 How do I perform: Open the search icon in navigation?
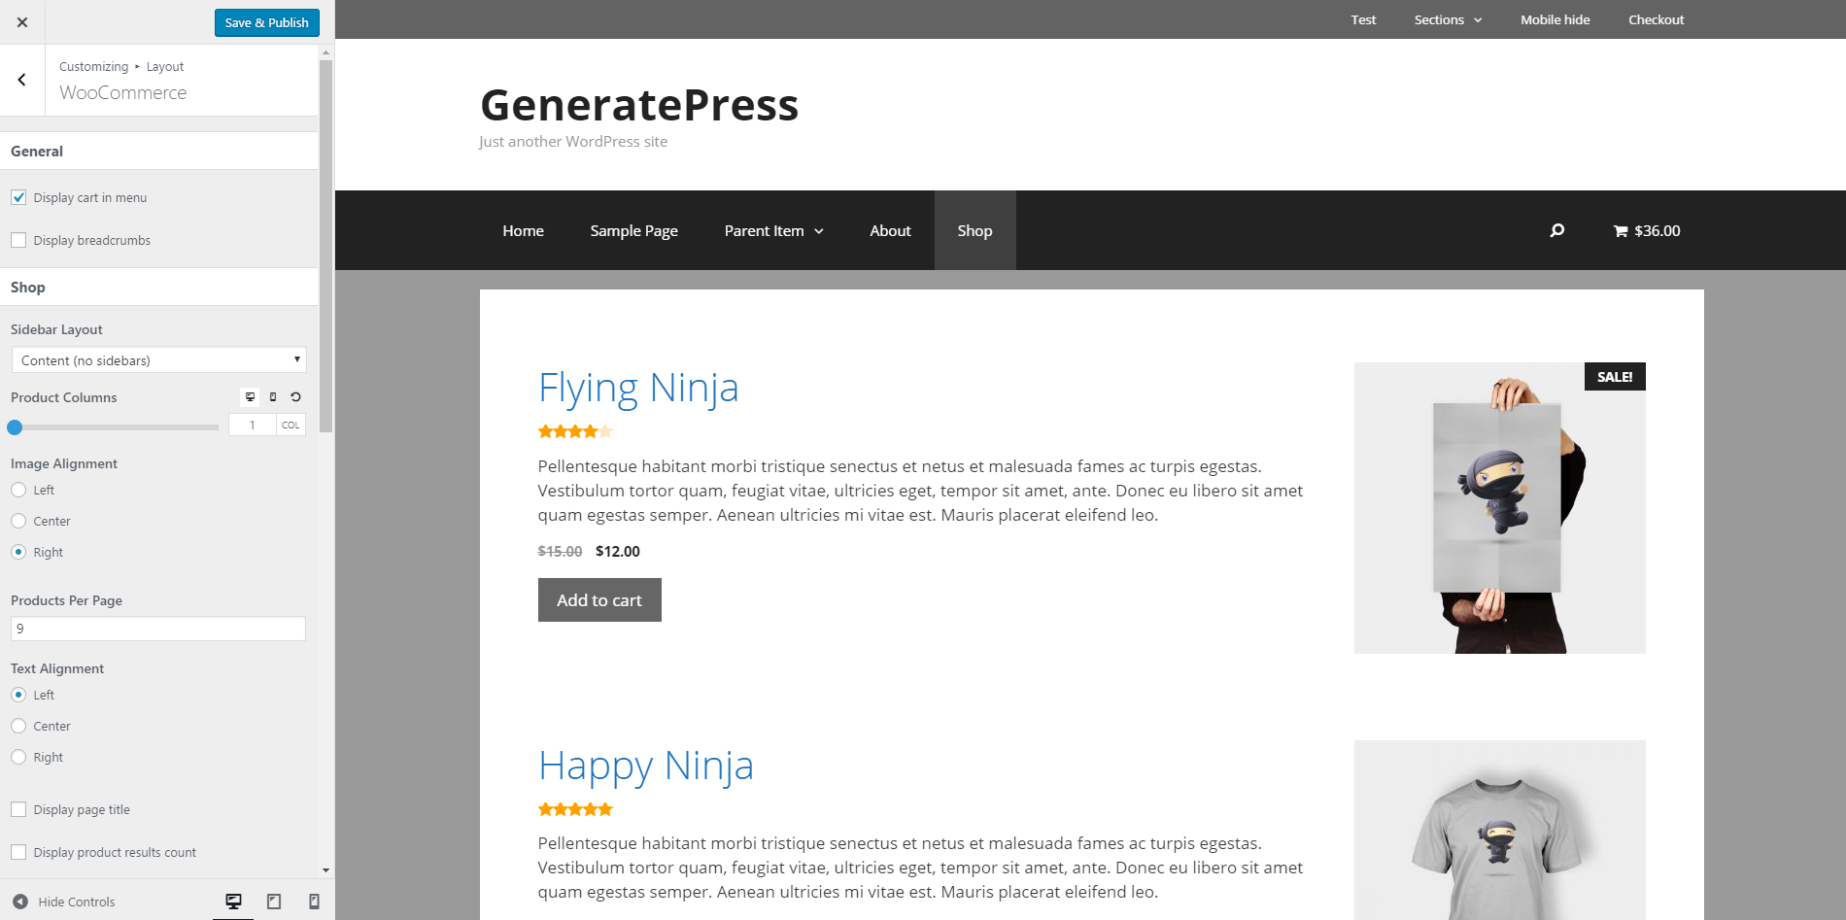pyautogui.click(x=1556, y=230)
